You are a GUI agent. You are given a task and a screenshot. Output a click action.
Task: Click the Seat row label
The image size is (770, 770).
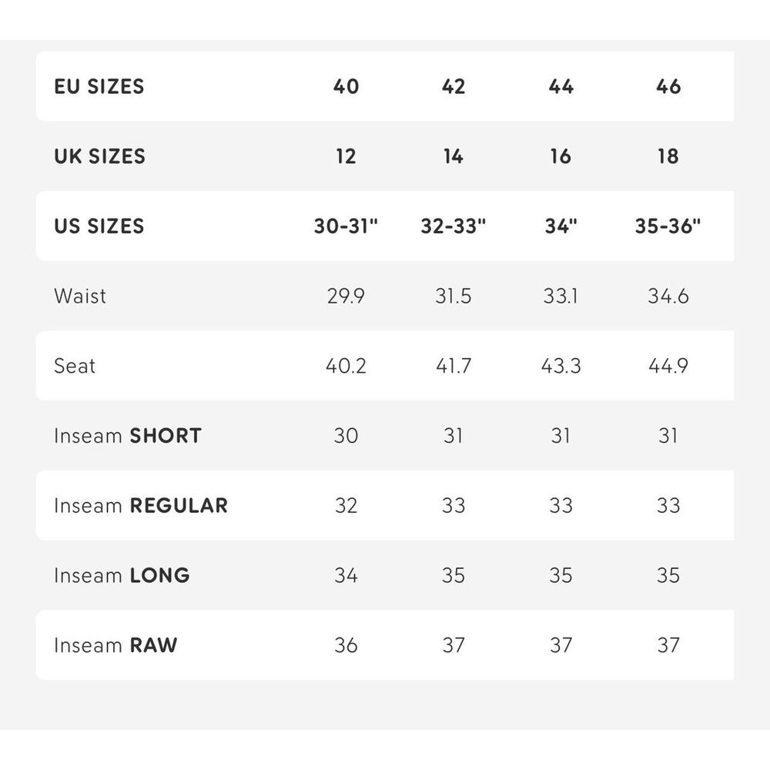[74, 366]
